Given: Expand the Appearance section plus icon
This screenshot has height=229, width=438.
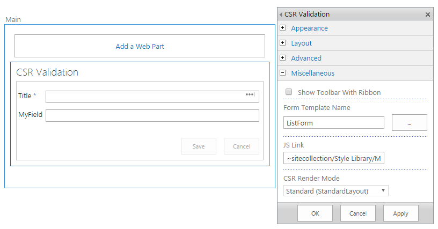Looking at the screenshot, I should pyautogui.click(x=283, y=27).
